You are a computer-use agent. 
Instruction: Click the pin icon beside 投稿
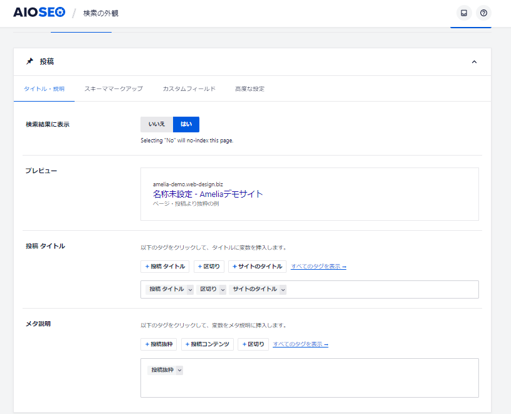(29, 61)
